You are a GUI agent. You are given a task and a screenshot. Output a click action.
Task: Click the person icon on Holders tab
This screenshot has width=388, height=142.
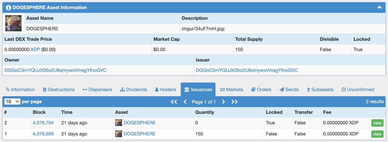click(157, 90)
